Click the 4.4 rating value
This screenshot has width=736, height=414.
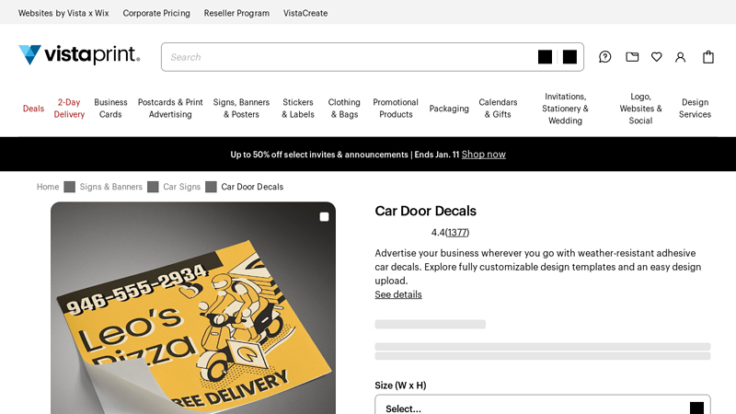point(438,233)
